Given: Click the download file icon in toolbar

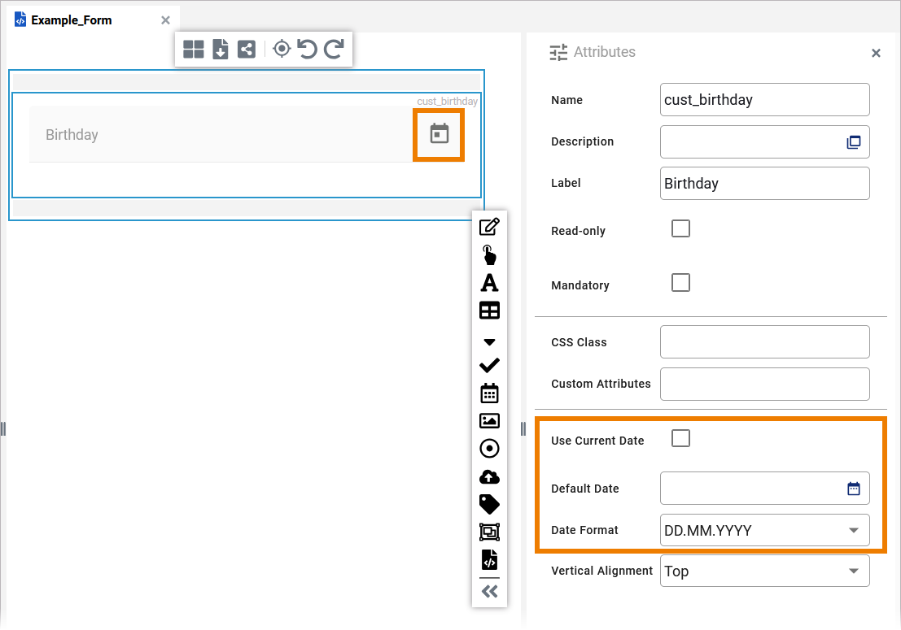Looking at the screenshot, I should click(220, 50).
